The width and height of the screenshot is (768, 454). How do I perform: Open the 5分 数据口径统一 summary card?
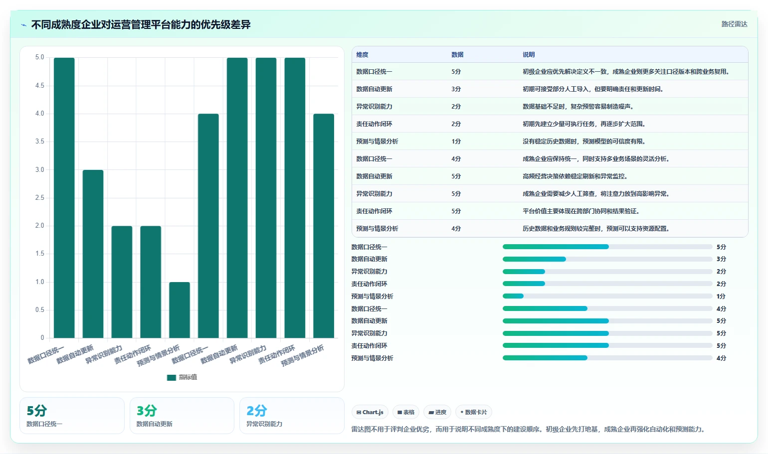point(72,416)
